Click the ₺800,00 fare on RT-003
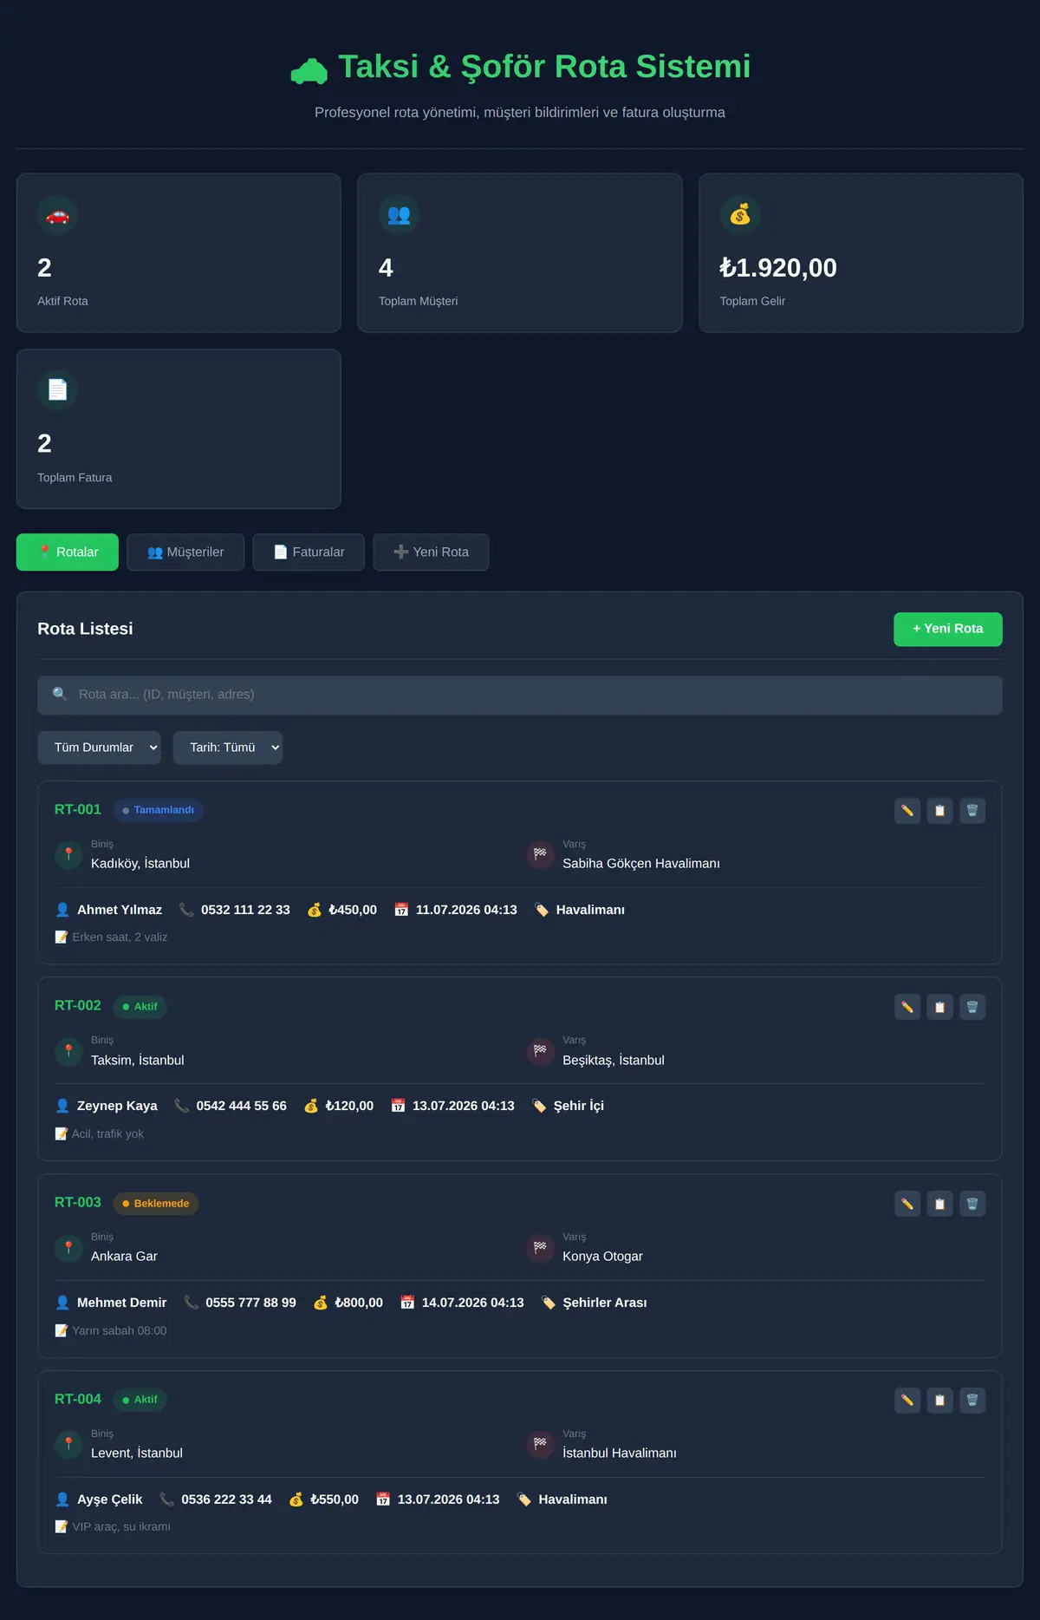This screenshot has width=1040, height=1620. point(359,1303)
